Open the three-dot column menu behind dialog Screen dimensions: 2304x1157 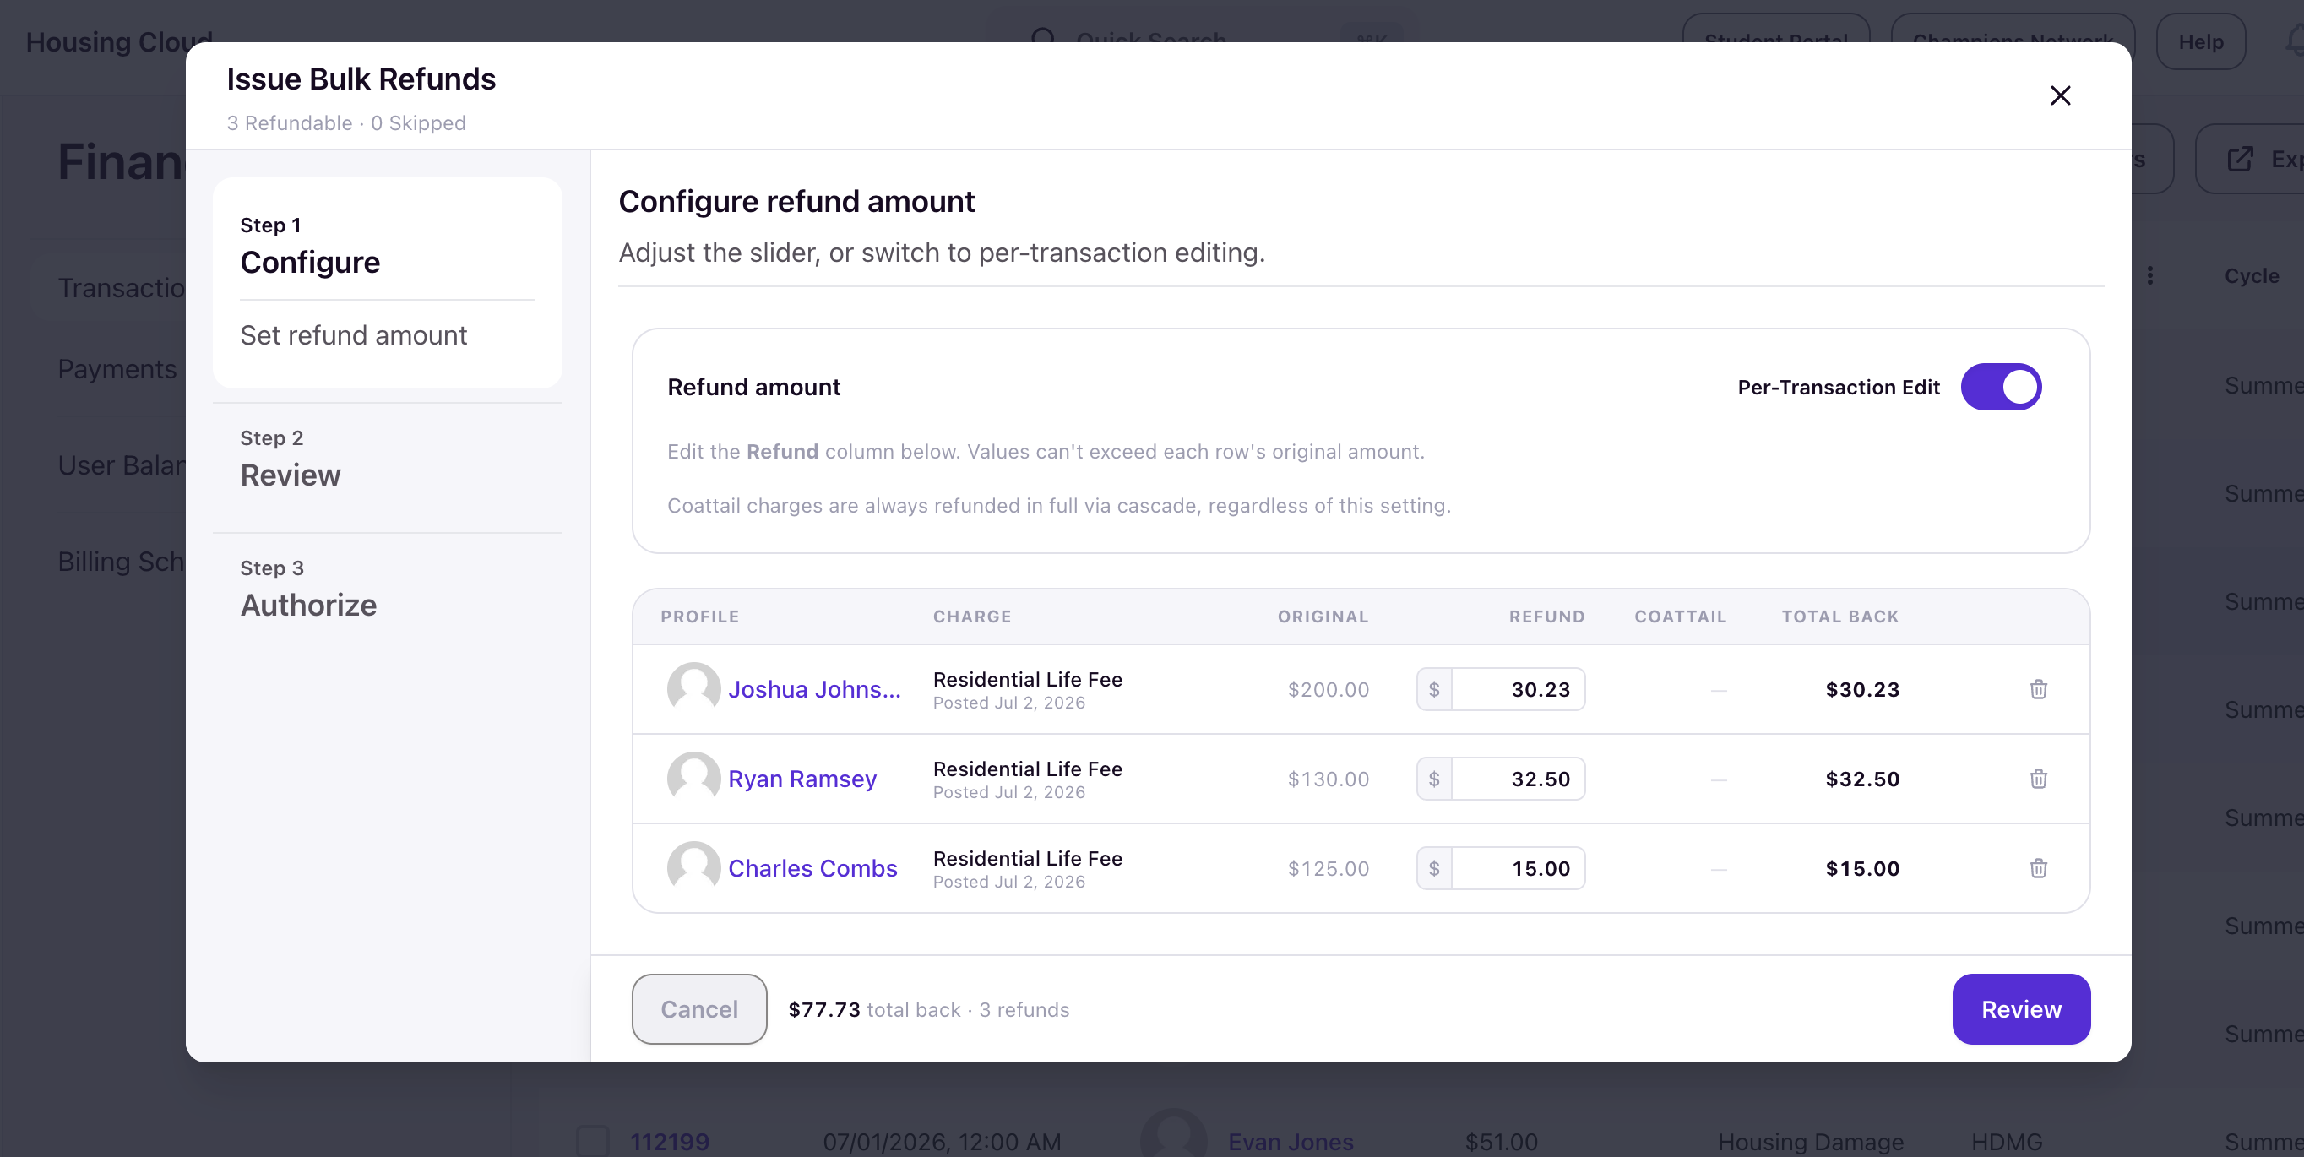(2150, 275)
